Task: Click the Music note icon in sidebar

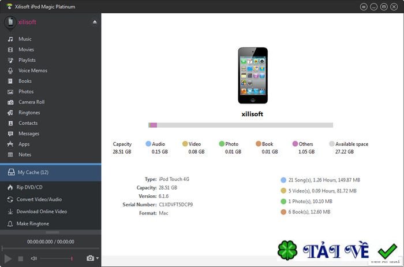Action: tap(10, 39)
